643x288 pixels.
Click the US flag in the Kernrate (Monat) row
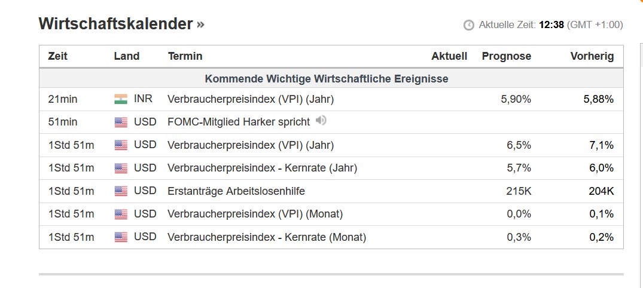(121, 237)
